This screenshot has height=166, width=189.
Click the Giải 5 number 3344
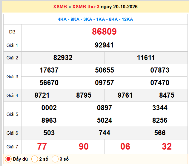[160, 108]
